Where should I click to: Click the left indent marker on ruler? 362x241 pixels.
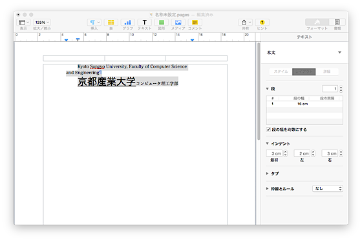pyautogui.click(x=66, y=41)
